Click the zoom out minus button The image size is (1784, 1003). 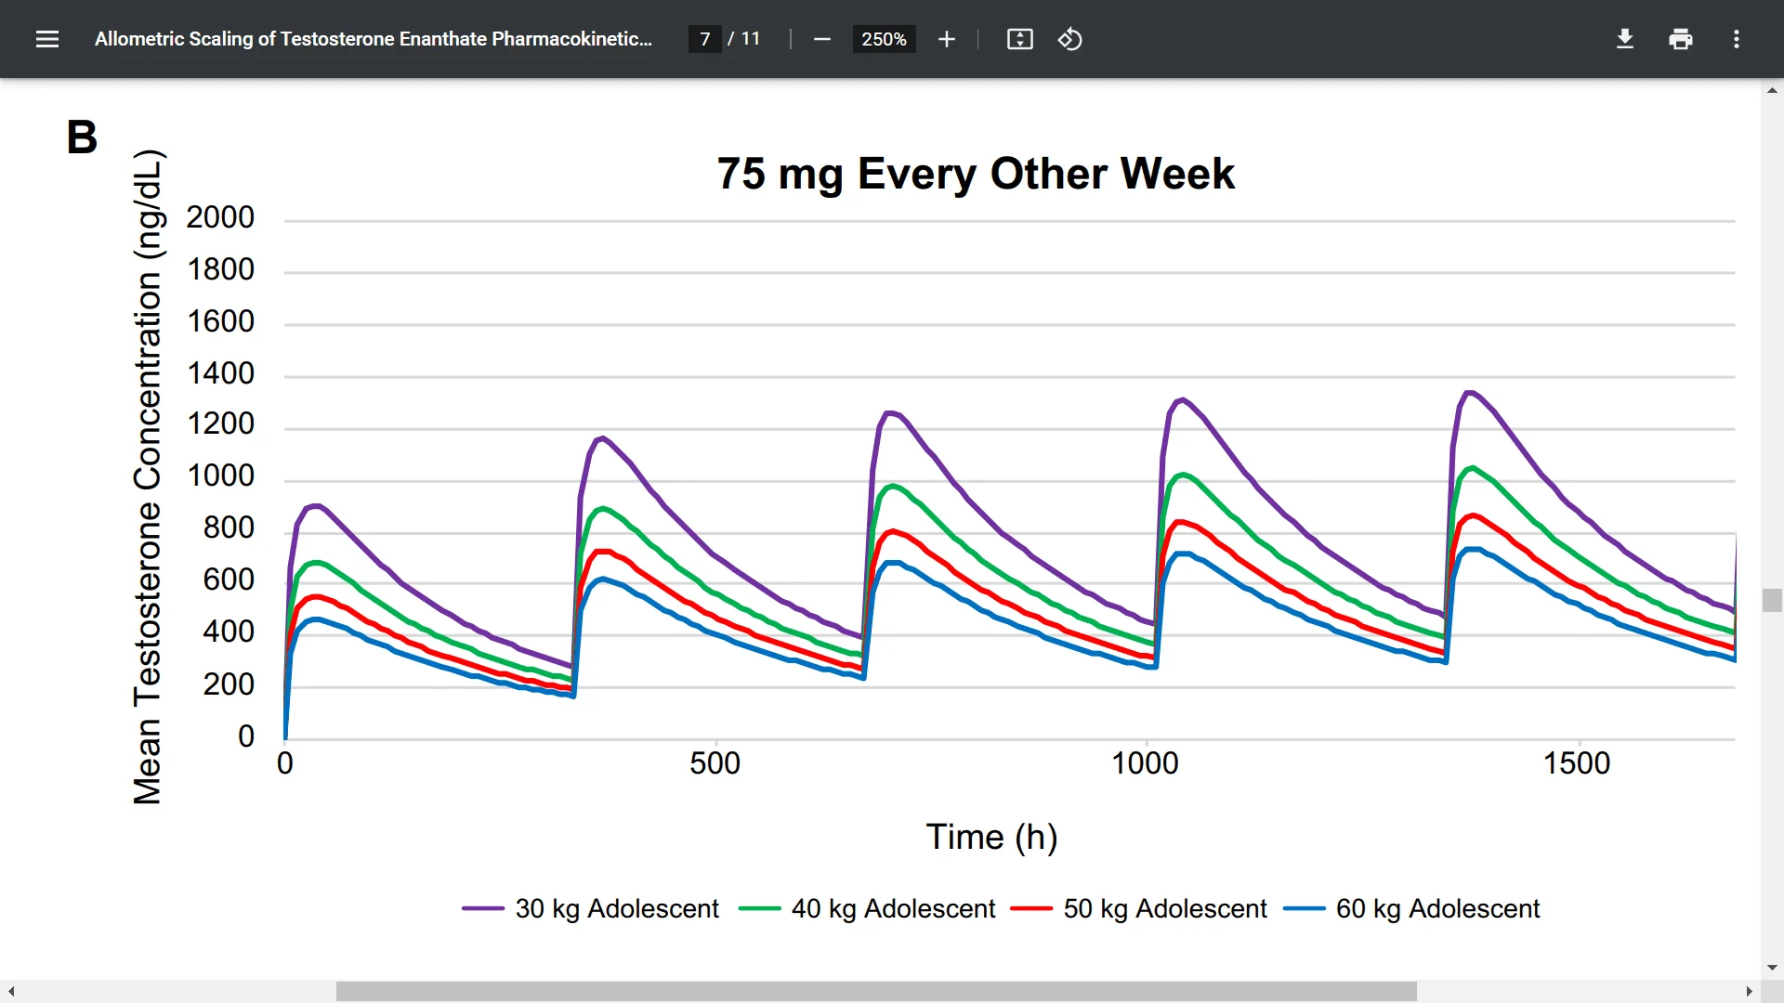point(821,39)
